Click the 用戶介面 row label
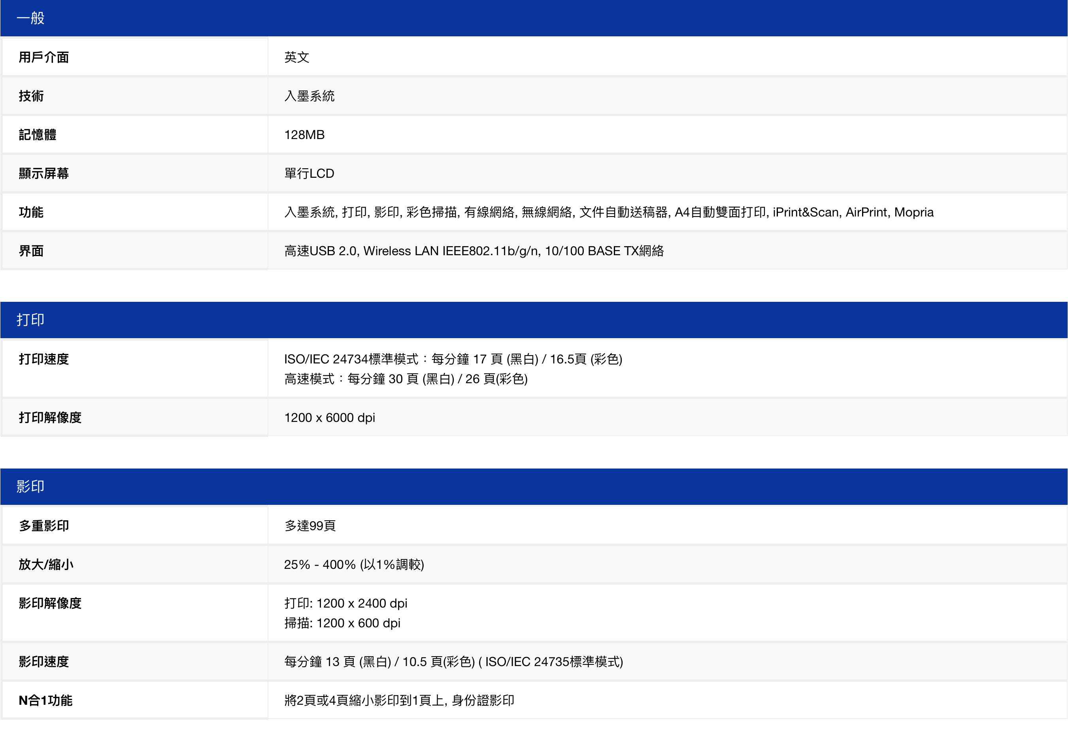Viewport: 1068px width, 749px height. (44, 57)
